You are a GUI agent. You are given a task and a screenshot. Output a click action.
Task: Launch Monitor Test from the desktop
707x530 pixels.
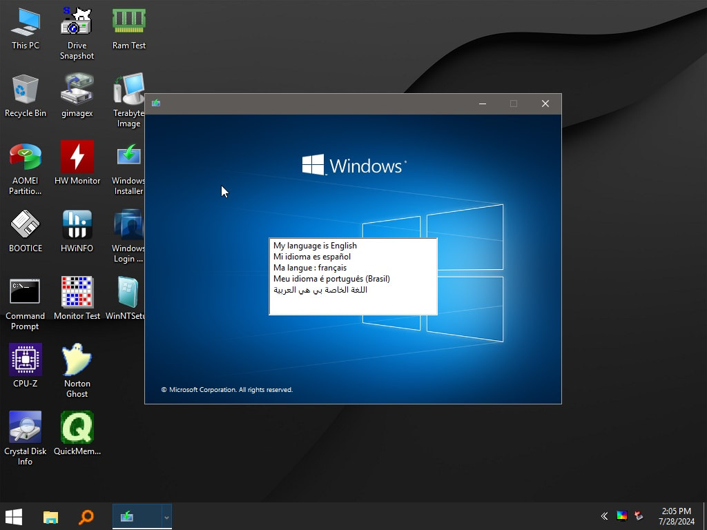(77, 299)
